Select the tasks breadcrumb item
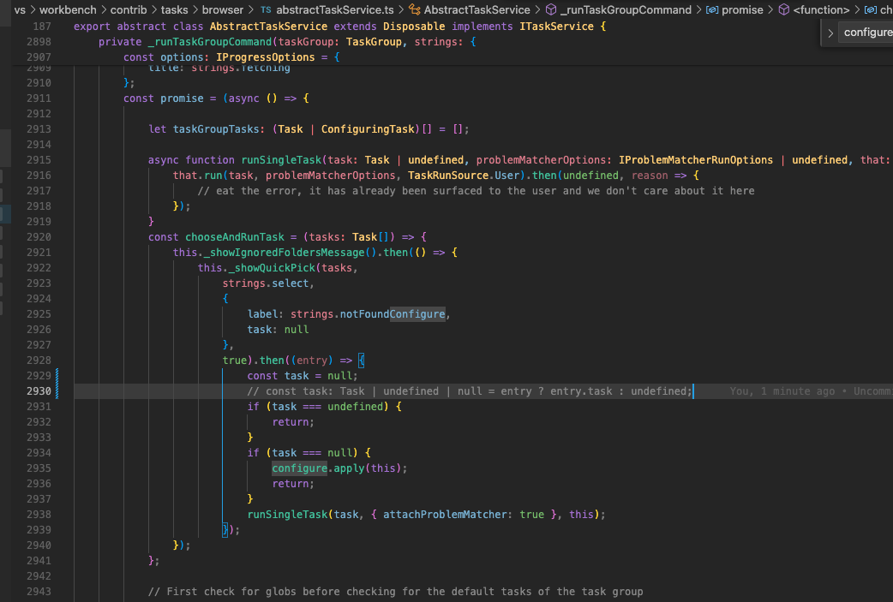This screenshot has width=893, height=602. click(173, 9)
